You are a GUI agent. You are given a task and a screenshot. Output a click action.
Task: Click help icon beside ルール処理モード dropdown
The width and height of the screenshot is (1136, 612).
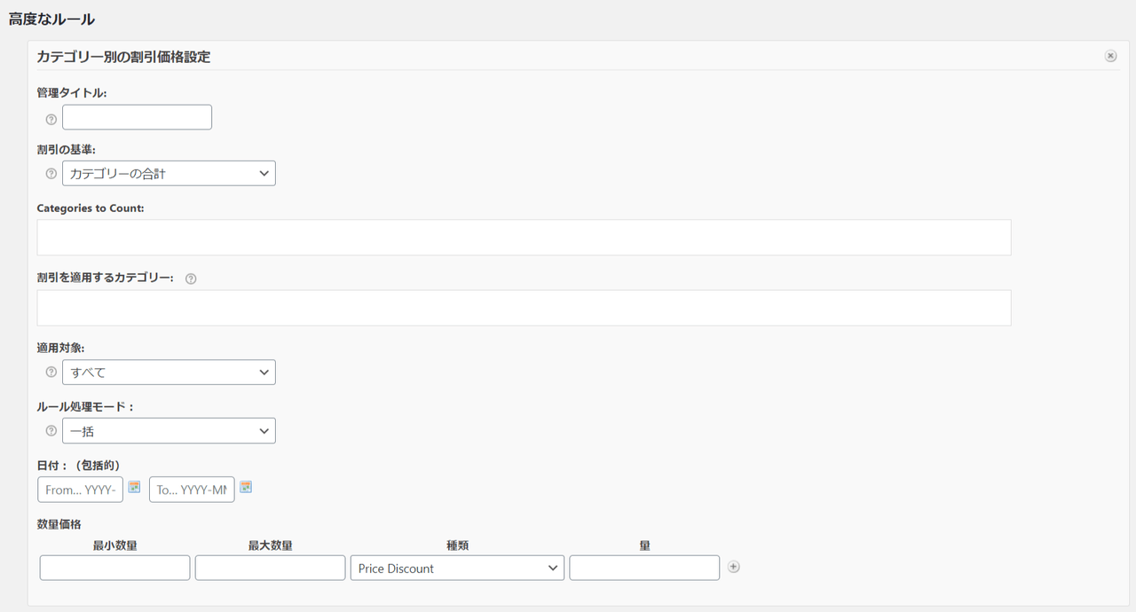51,431
